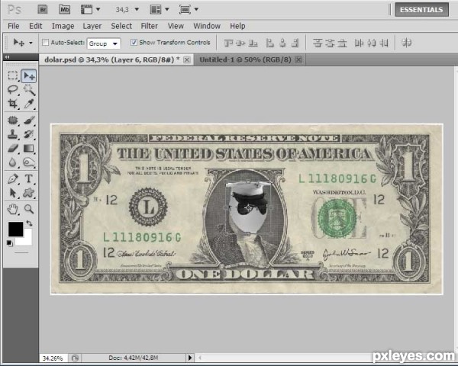The height and width of the screenshot is (366, 458).
Task: Select the Custom Shape tool
Action: click(29, 193)
